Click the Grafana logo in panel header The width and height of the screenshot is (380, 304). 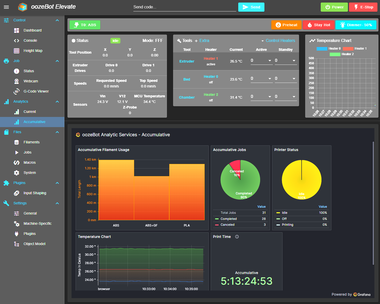(78, 135)
